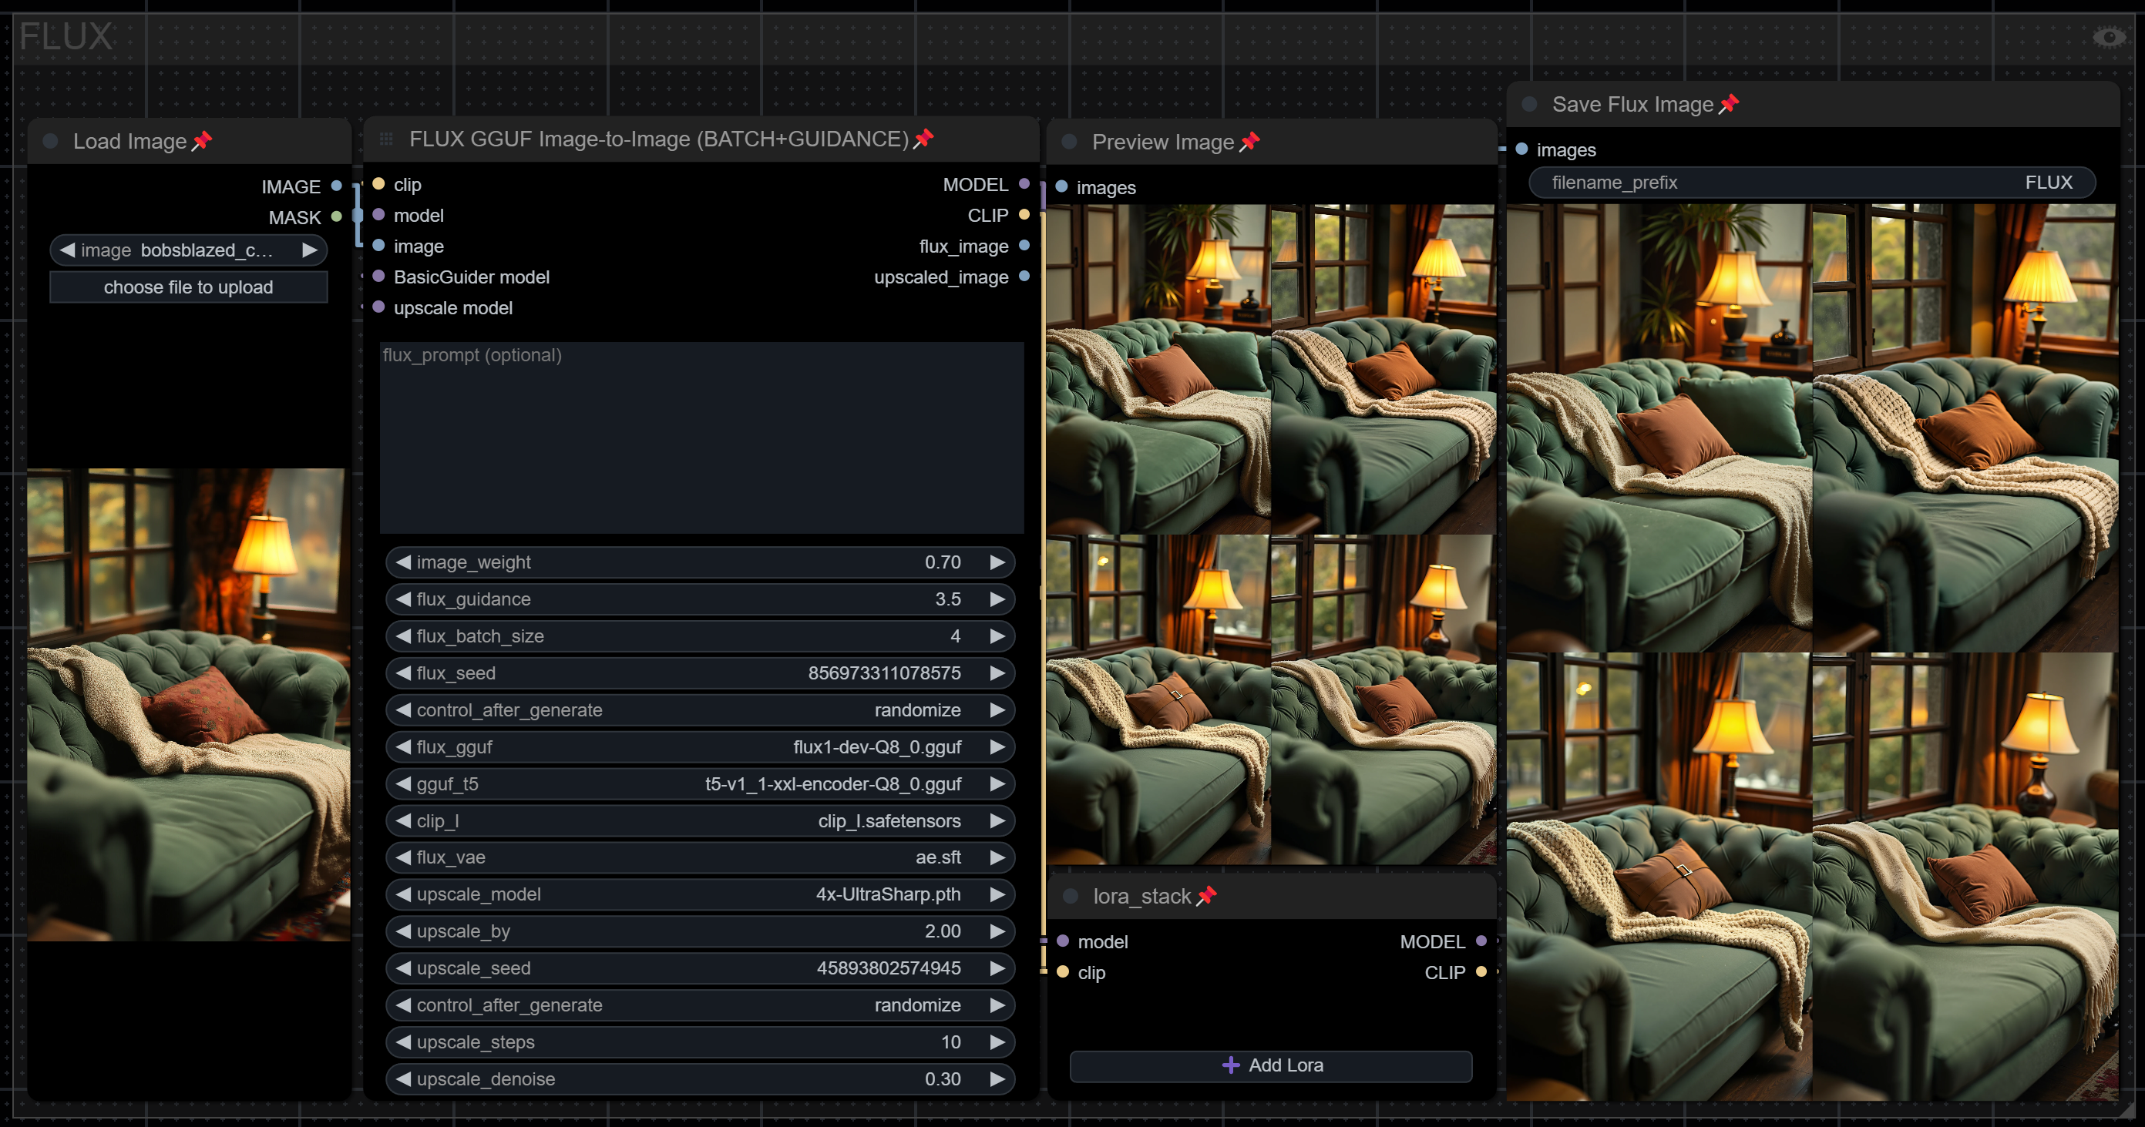The image size is (2145, 1127).
Task: Toggle collapse dot on Load Image node
Action: point(51,142)
